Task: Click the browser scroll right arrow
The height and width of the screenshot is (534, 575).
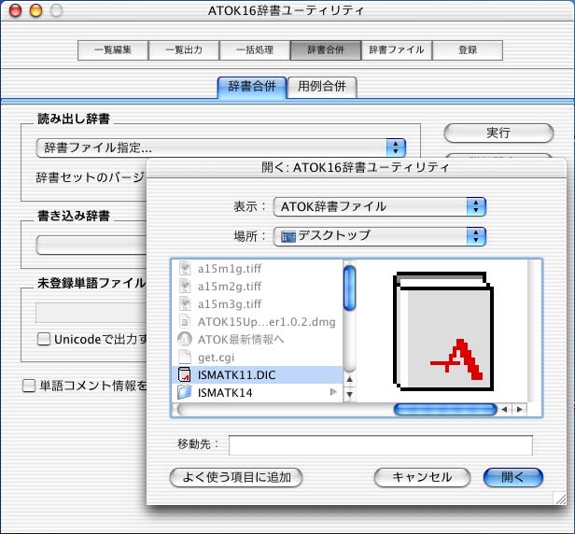Action: pyautogui.click(x=520, y=409)
